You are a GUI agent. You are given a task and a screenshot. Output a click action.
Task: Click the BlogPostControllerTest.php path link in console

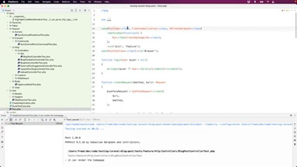(141, 151)
